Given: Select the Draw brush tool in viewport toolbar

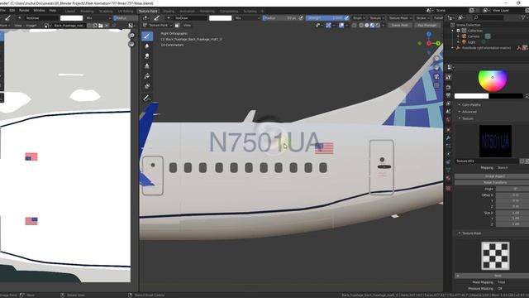Looking at the screenshot, I should tap(147, 36).
